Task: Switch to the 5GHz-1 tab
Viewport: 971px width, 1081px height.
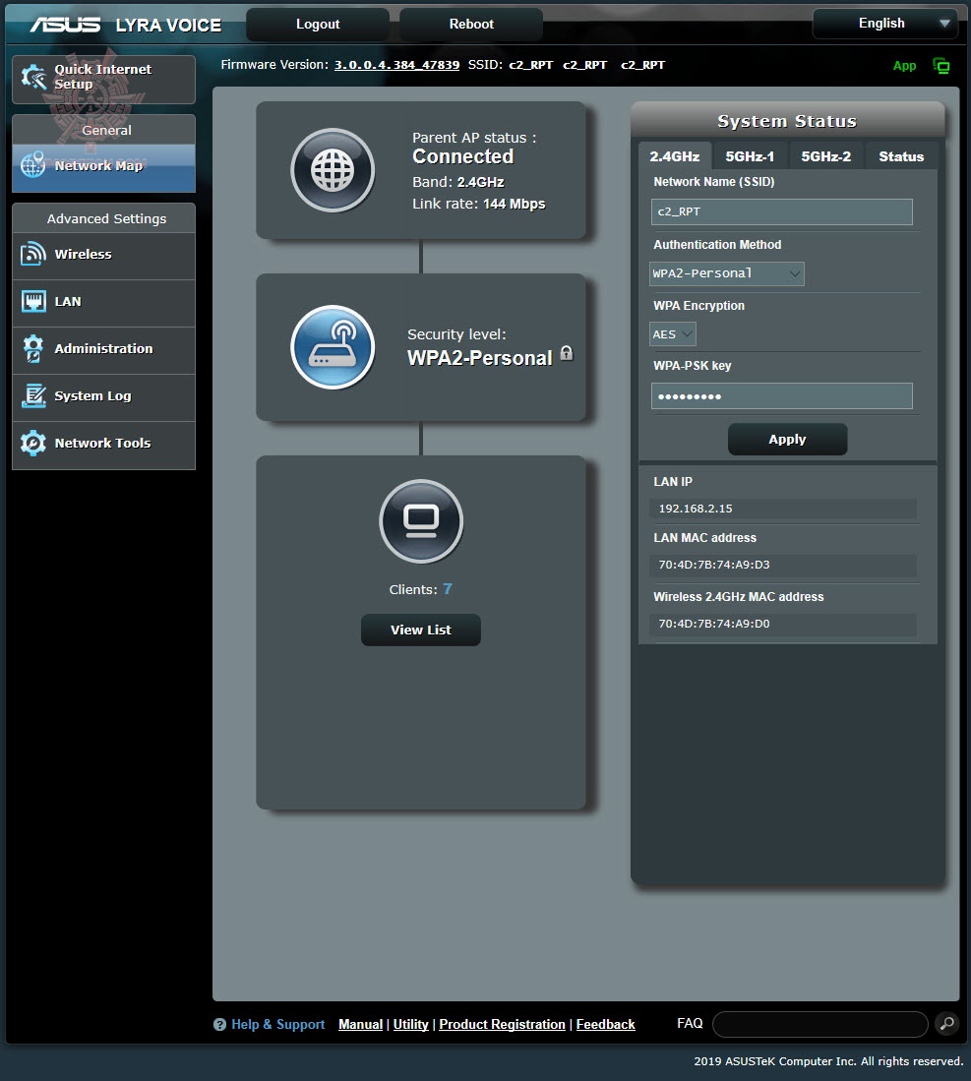Action: pyautogui.click(x=750, y=156)
